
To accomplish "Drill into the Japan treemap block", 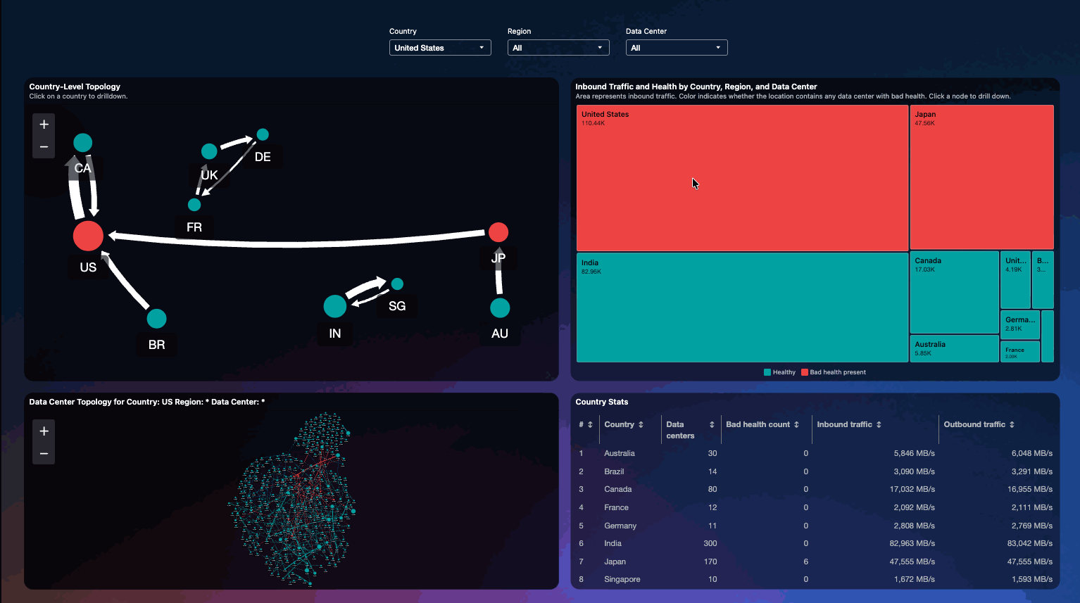I will 981,177.
